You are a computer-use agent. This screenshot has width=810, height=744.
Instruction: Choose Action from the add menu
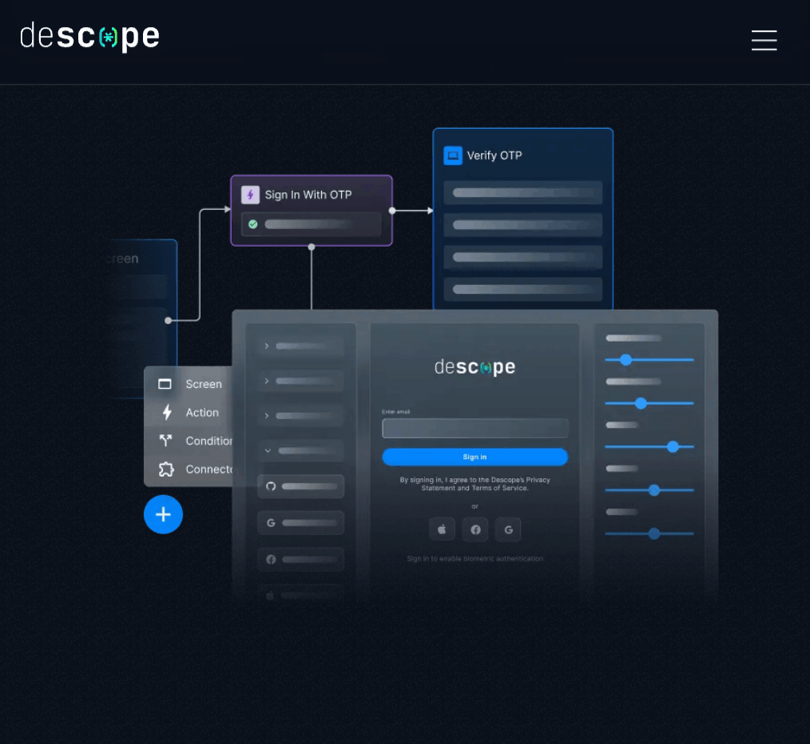pyautogui.click(x=202, y=413)
